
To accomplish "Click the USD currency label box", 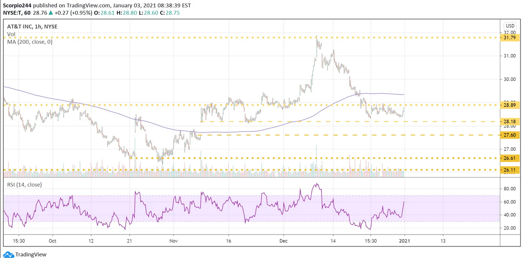I will point(510,25).
